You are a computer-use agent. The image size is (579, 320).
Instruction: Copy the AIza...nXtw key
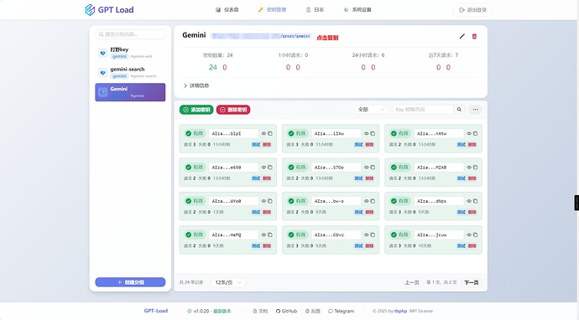[475, 133]
